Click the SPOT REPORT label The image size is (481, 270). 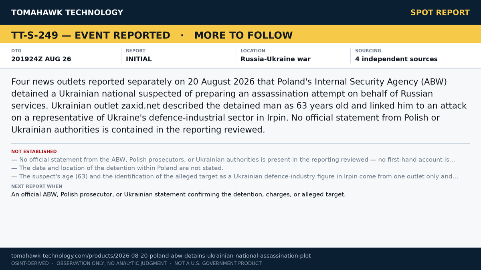440,12
